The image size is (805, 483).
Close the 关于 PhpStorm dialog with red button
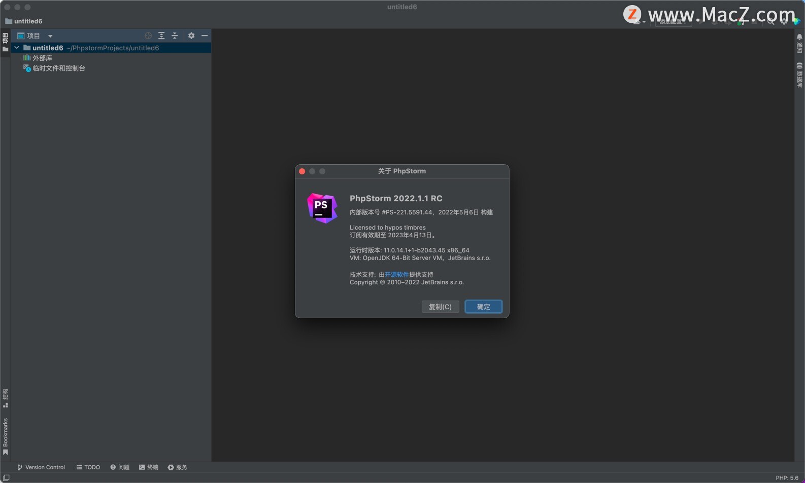coord(302,171)
